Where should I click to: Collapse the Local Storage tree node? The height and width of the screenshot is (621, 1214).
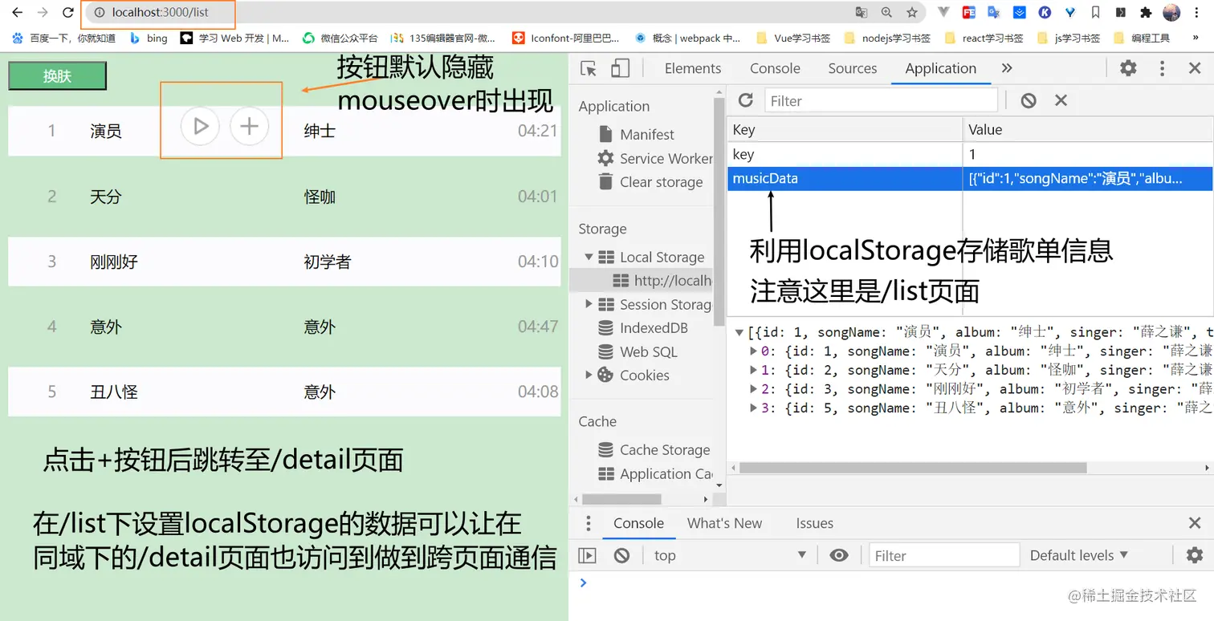point(589,258)
